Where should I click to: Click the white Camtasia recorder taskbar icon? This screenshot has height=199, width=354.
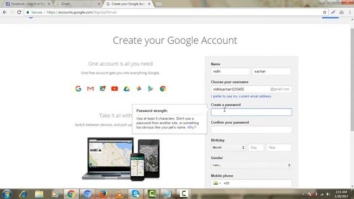coord(184,194)
